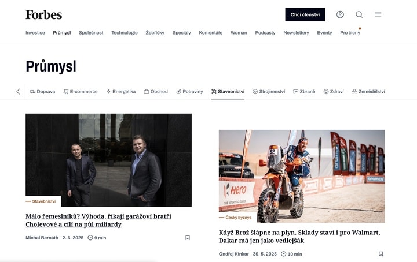Open the Žebříčky menu item
The height and width of the screenshot is (262, 417).
tap(155, 33)
